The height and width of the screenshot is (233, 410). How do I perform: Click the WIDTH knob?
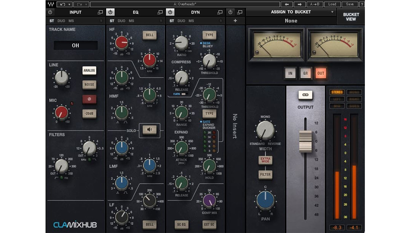(x=266, y=130)
